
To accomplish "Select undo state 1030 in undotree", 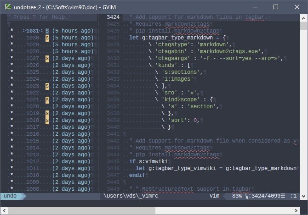I will [x=51, y=38].
